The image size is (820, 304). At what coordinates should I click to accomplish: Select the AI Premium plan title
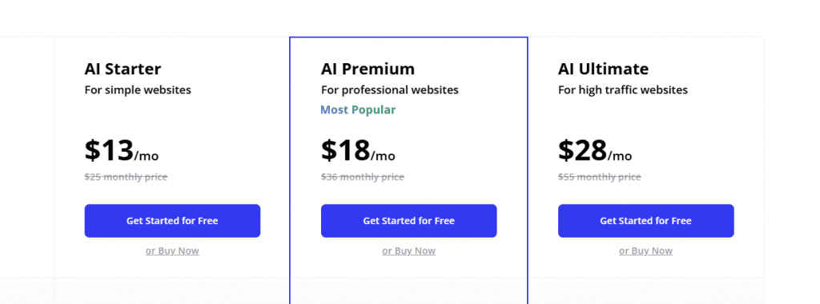[368, 69]
